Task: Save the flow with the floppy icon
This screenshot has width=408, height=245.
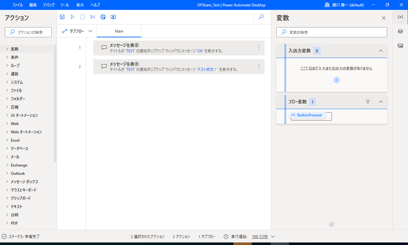Action: 62,17
